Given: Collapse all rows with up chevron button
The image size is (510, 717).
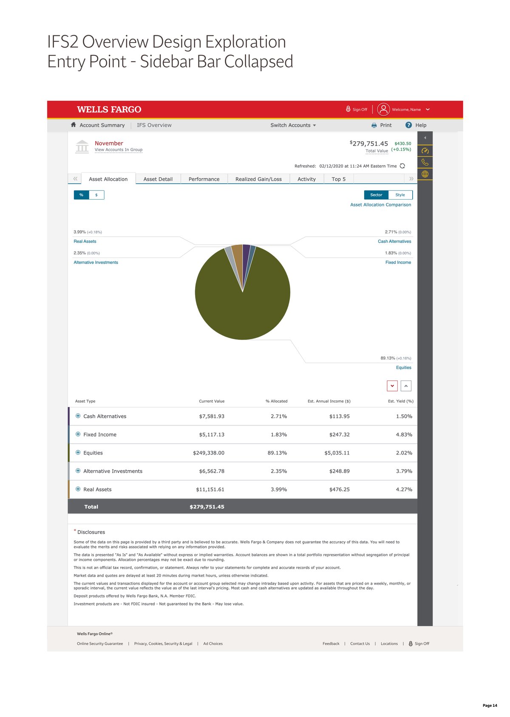Looking at the screenshot, I should (x=406, y=386).
